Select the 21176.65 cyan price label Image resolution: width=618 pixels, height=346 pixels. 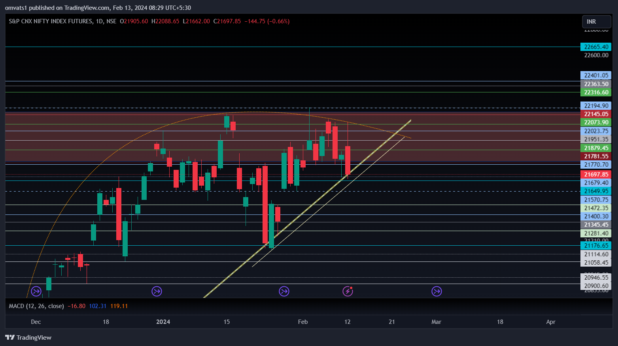pos(595,246)
